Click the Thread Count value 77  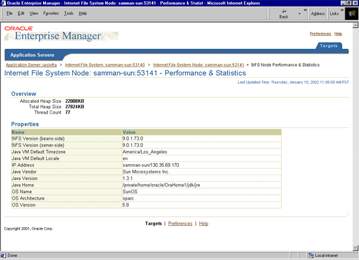(x=68, y=112)
